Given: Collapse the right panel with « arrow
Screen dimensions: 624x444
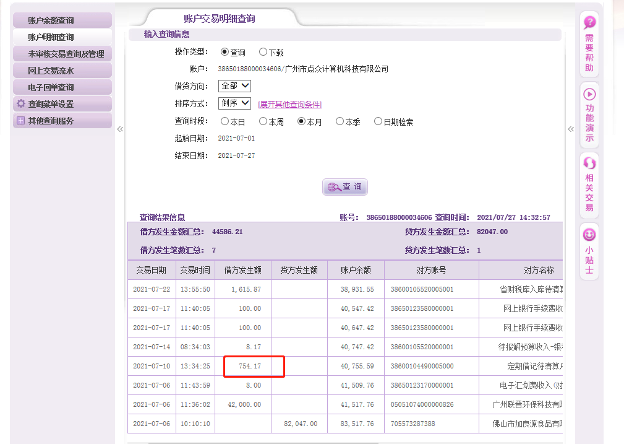Looking at the screenshot, I should pyautogui.click(x=570, y=129).
